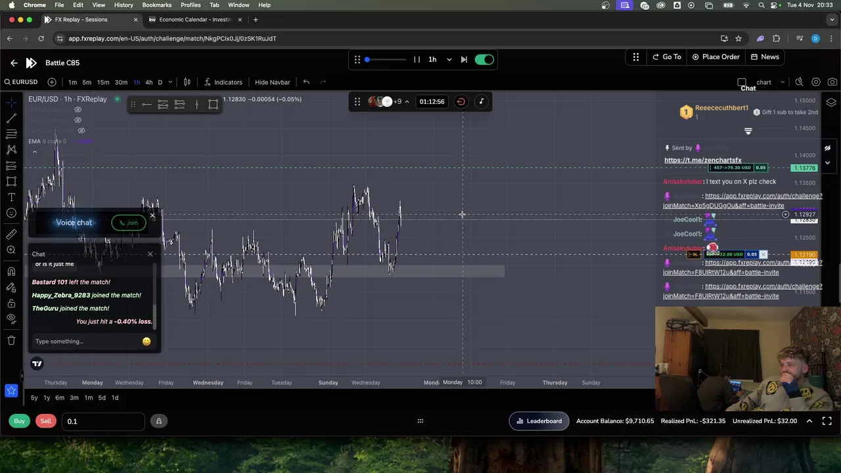The image size is (841, 473).
Task: Toggle visibility of the first hidden EMA indicator
Action: 78,110
